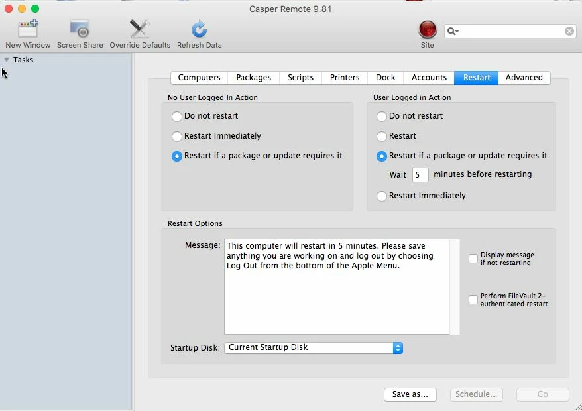Image resolution: width=582 pixels, height=411 pixels.
Task: Start Screen Share from the toolbar
Action: [80, 34]
